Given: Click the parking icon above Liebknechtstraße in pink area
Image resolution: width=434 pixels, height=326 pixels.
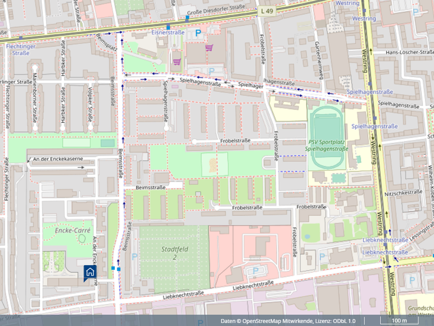Looking at the screenshot, I should click(255, 271).
